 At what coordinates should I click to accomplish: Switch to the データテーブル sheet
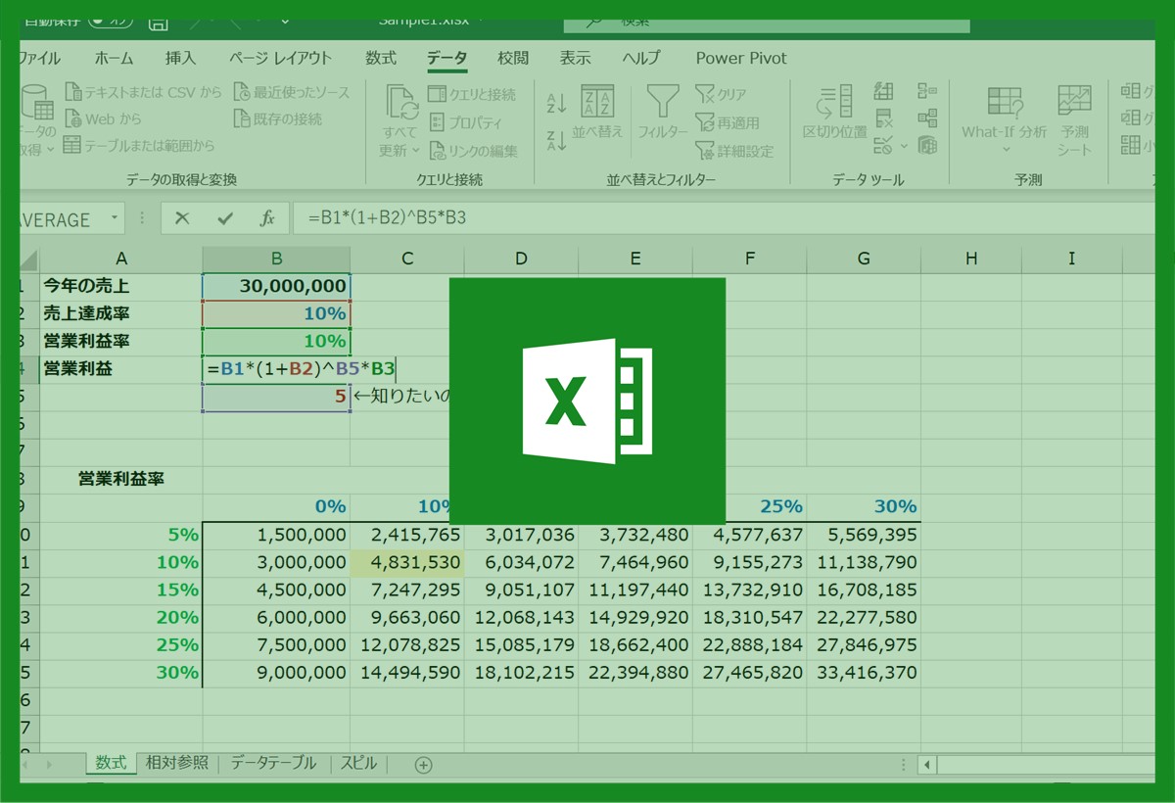pos(274,763)
